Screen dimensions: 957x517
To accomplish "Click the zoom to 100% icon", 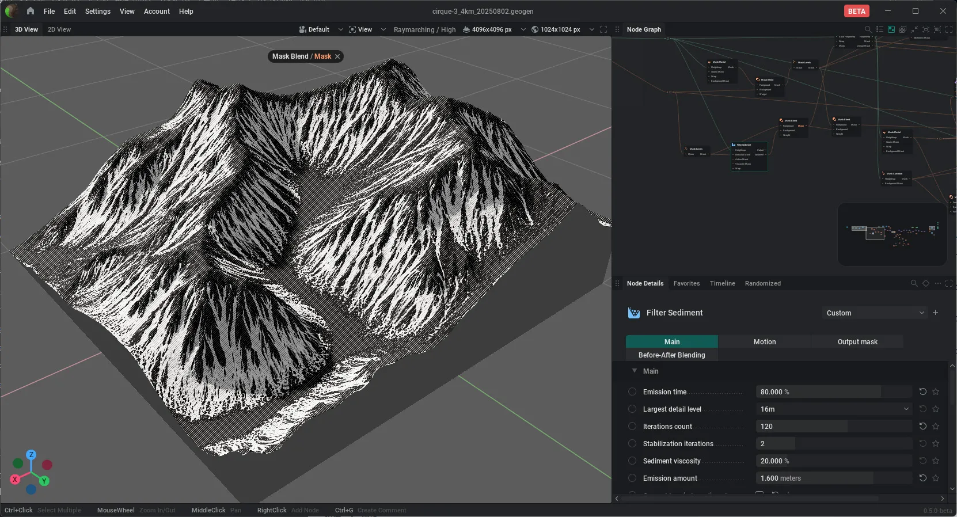I will coord(937,29).
